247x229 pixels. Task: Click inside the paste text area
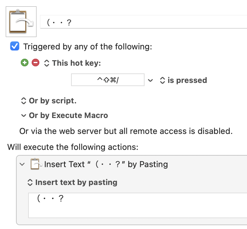coord(138,205)
